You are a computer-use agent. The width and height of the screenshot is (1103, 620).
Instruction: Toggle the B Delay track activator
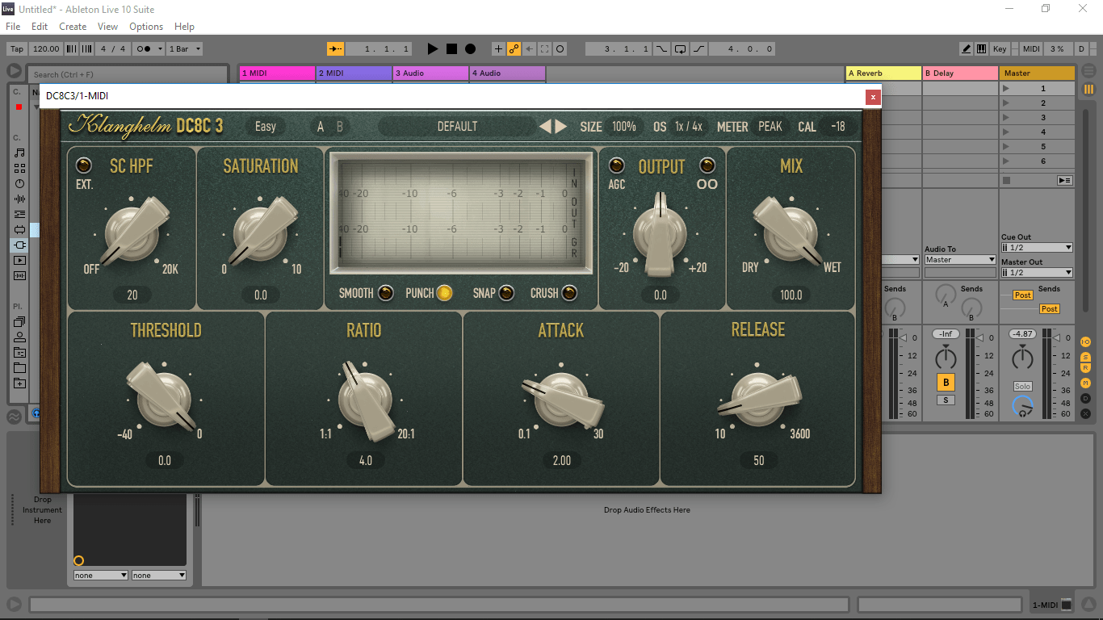(946, 383)
